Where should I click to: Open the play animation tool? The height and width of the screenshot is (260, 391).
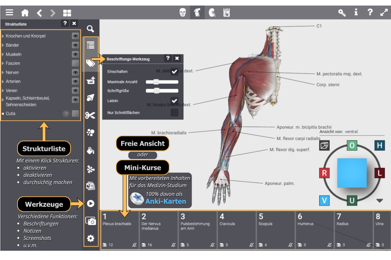(x=90, y=204)
